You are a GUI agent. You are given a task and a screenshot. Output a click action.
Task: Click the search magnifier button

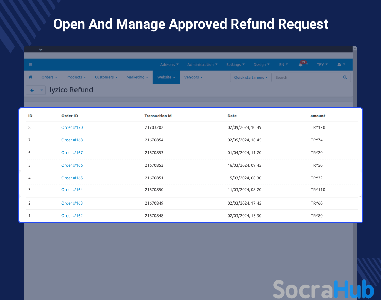click(345, 77)
